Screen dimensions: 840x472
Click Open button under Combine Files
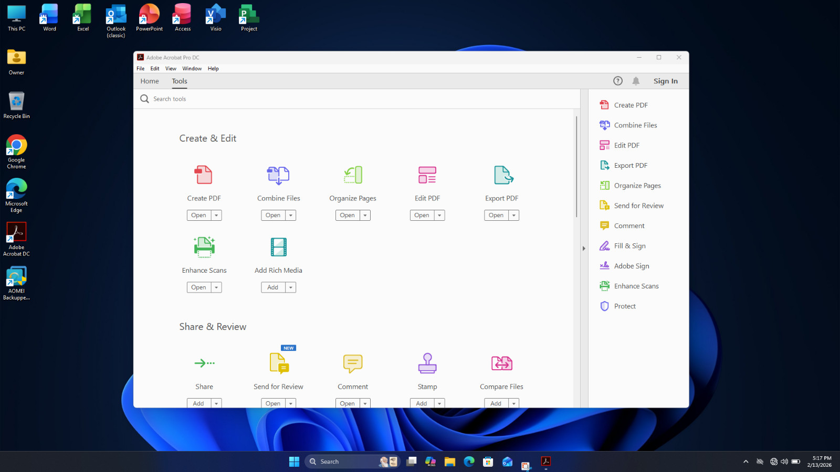[274, 216]
